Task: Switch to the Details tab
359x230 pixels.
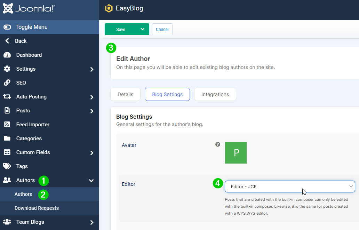Action: click(x=125, y=94)
